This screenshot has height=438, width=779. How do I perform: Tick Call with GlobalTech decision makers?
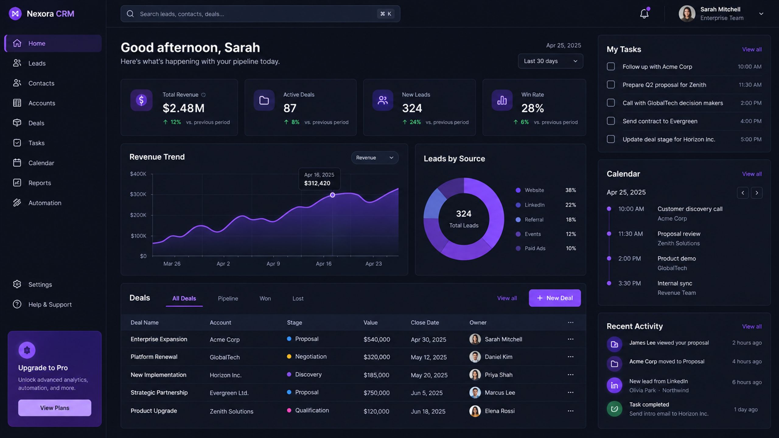pos(611,103)
